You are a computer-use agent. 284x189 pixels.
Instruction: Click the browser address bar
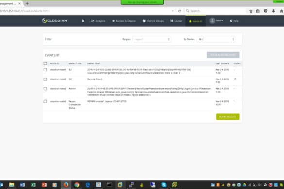click(x=85, y=11)
